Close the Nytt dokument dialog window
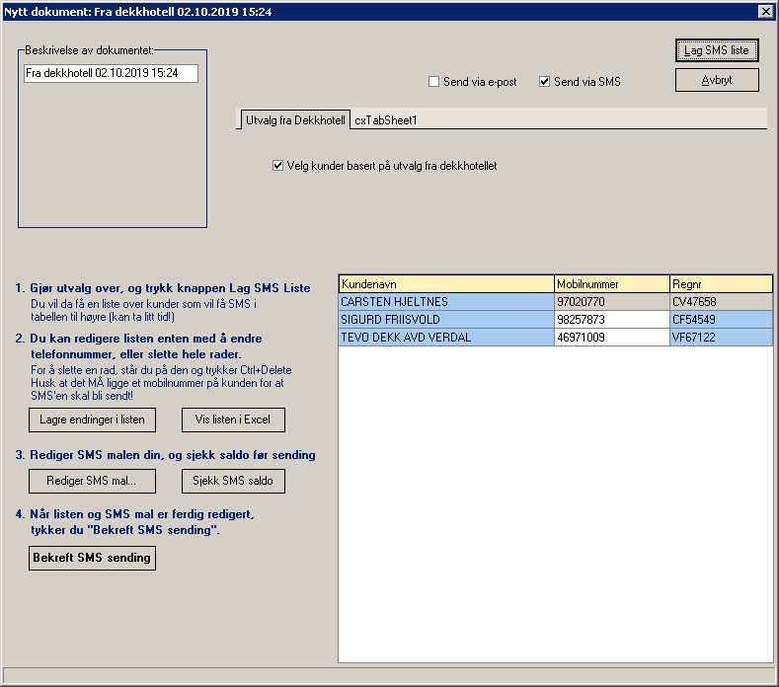Viewport: 779px width, 687px height. click(x=765, y=12)
